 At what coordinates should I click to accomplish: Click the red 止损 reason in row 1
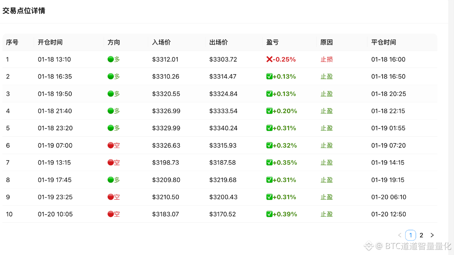click(x=327, y=59)
